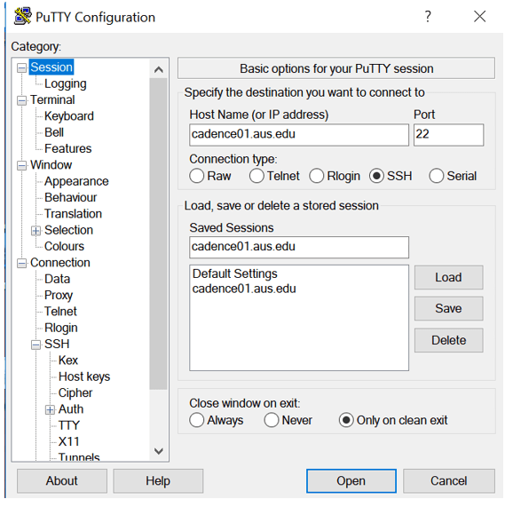513x507 pixels.
Task: Open the SSH category in tree
Action: pos(57,344)
